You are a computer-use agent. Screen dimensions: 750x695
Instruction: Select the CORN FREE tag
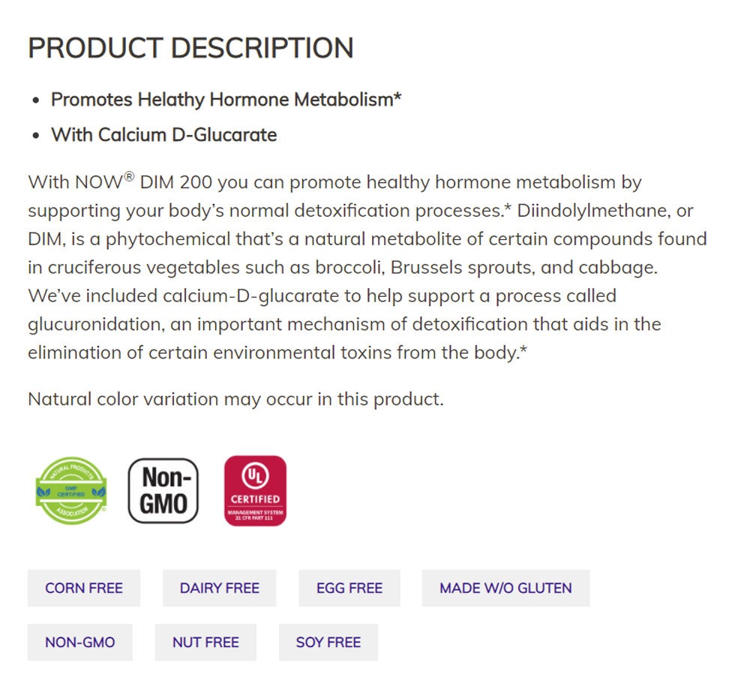84,588
